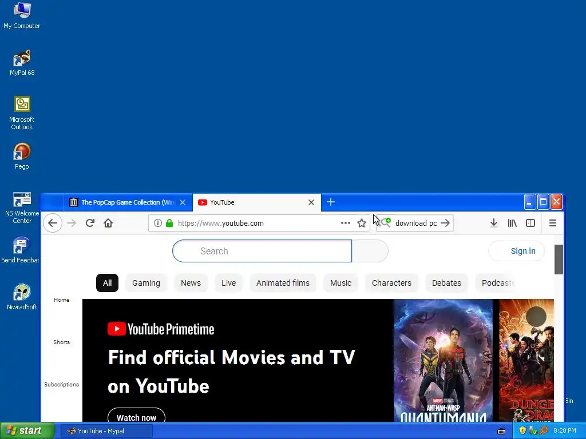Maximize the Mypal browser window
Viewport: 586px width, 439px height.
(543, 202)
